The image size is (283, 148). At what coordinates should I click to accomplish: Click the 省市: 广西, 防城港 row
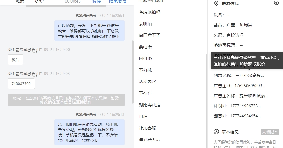click(233, 25)
